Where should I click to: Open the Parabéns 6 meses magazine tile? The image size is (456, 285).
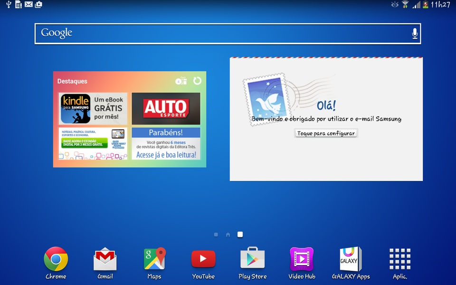tap(166, 143)
